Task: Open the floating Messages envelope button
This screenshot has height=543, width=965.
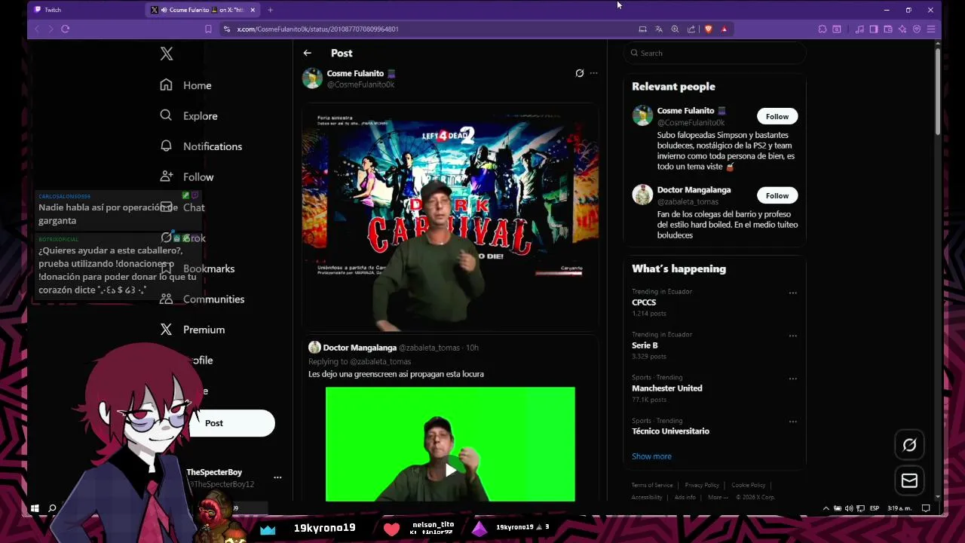Action: coord(909,480)
